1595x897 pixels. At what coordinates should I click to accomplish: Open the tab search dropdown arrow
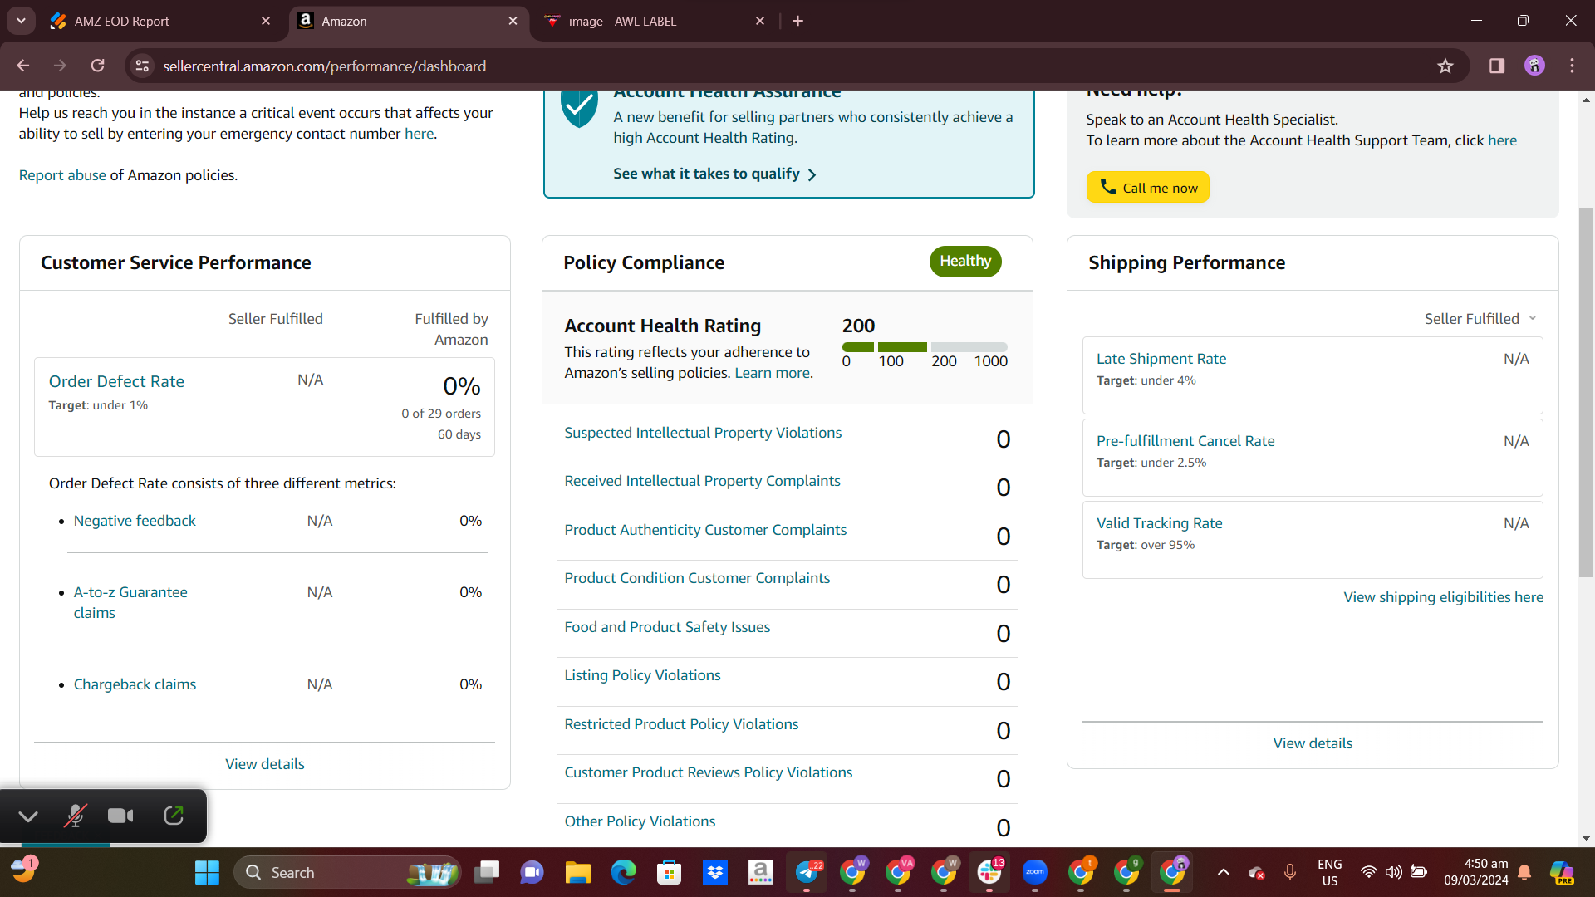(21, 21)
